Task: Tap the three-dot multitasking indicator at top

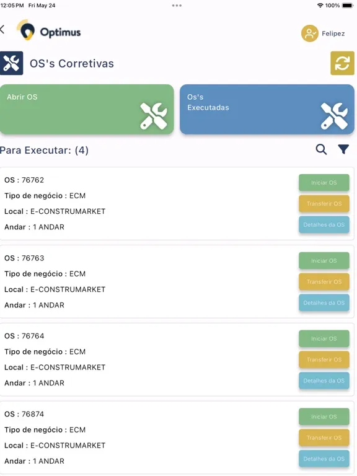Action: [x=177, y=6]
